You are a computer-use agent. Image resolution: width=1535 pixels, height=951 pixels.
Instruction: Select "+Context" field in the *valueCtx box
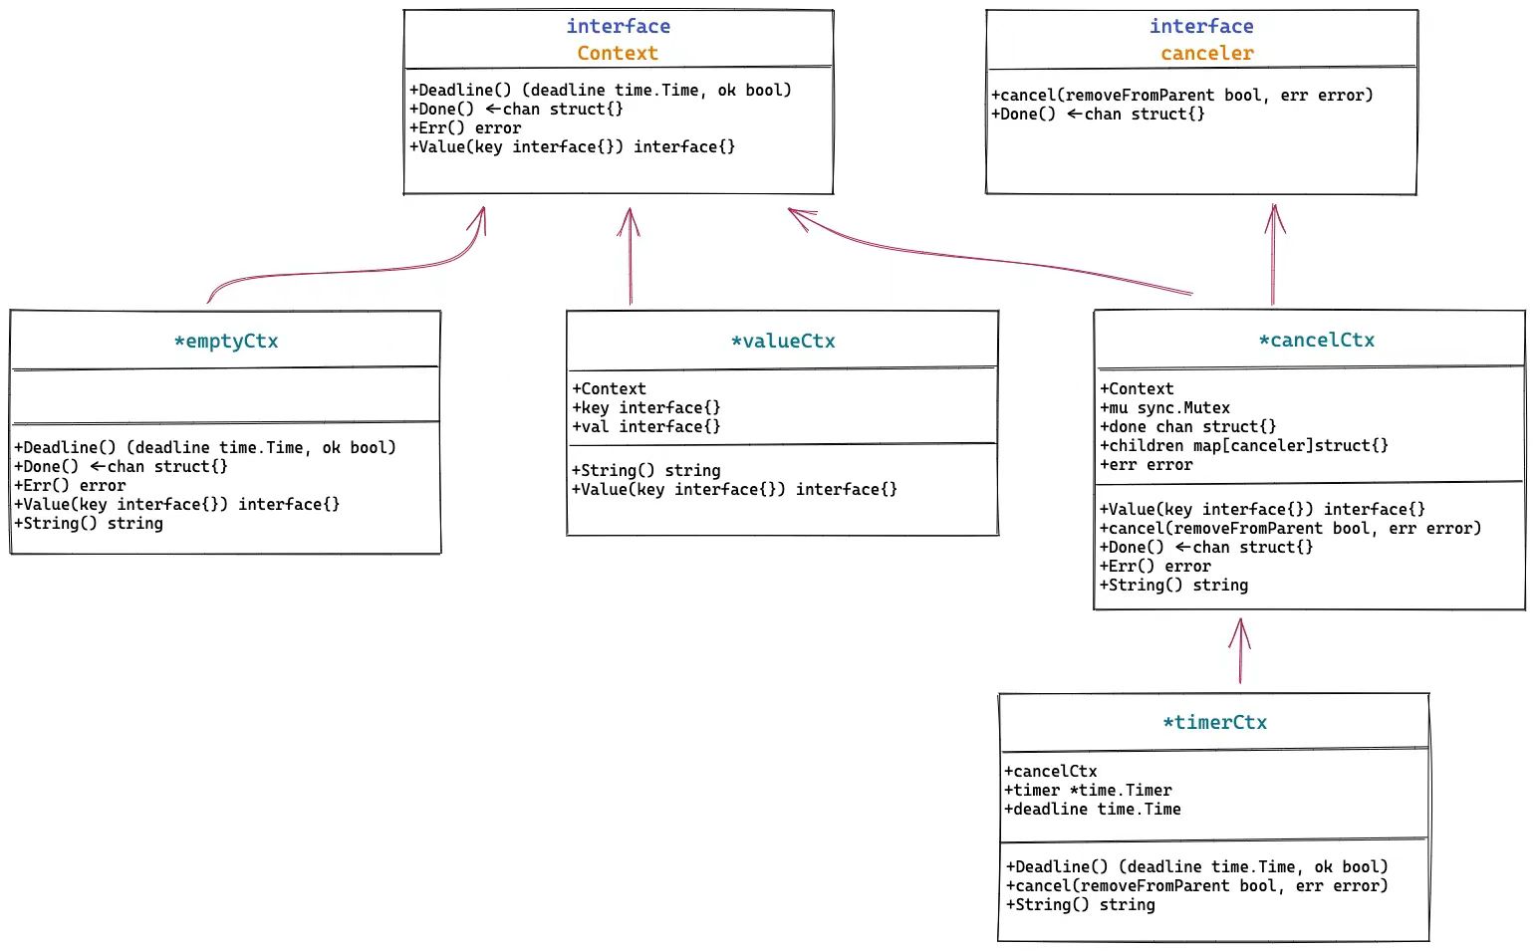(x=609, y=388)
